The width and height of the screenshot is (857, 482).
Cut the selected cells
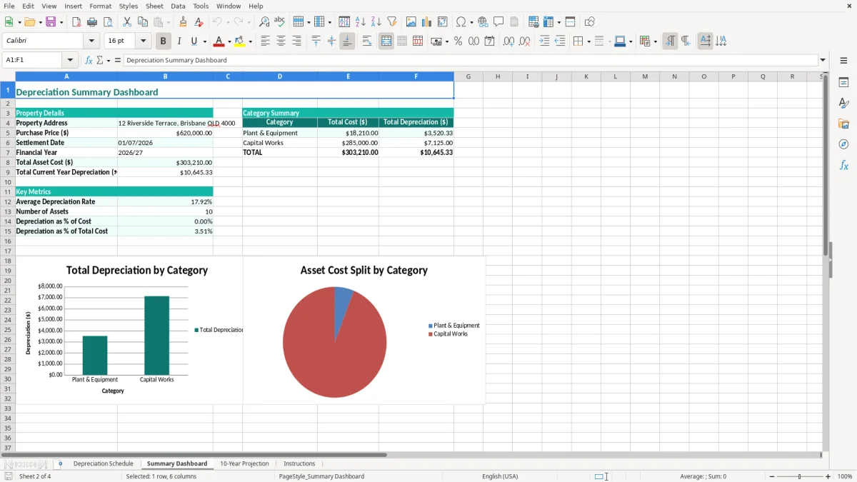[x=127, y=22]
